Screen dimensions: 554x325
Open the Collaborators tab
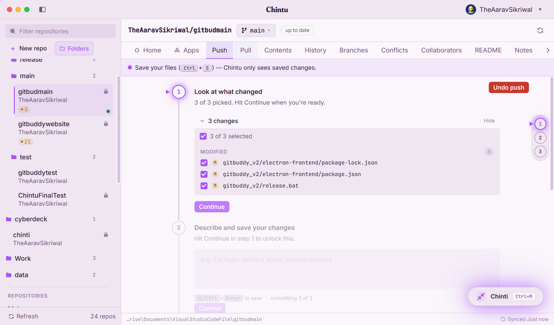click(441, 50)
